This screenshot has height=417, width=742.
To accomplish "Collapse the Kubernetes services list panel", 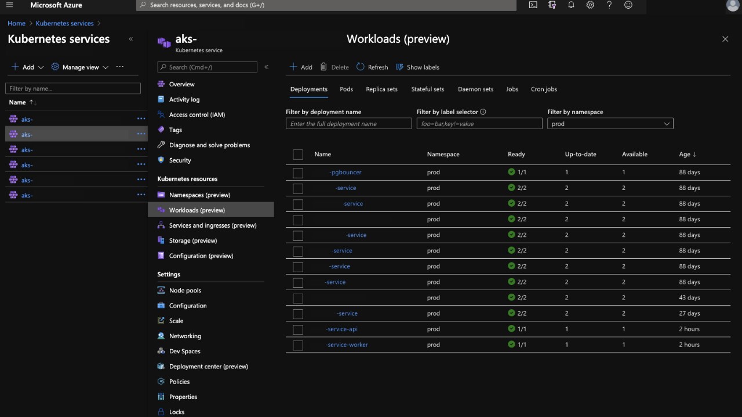I will [130, 39].
